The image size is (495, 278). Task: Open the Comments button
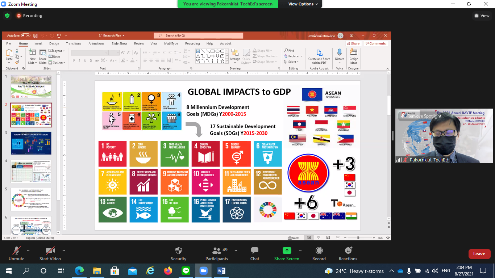375,43
